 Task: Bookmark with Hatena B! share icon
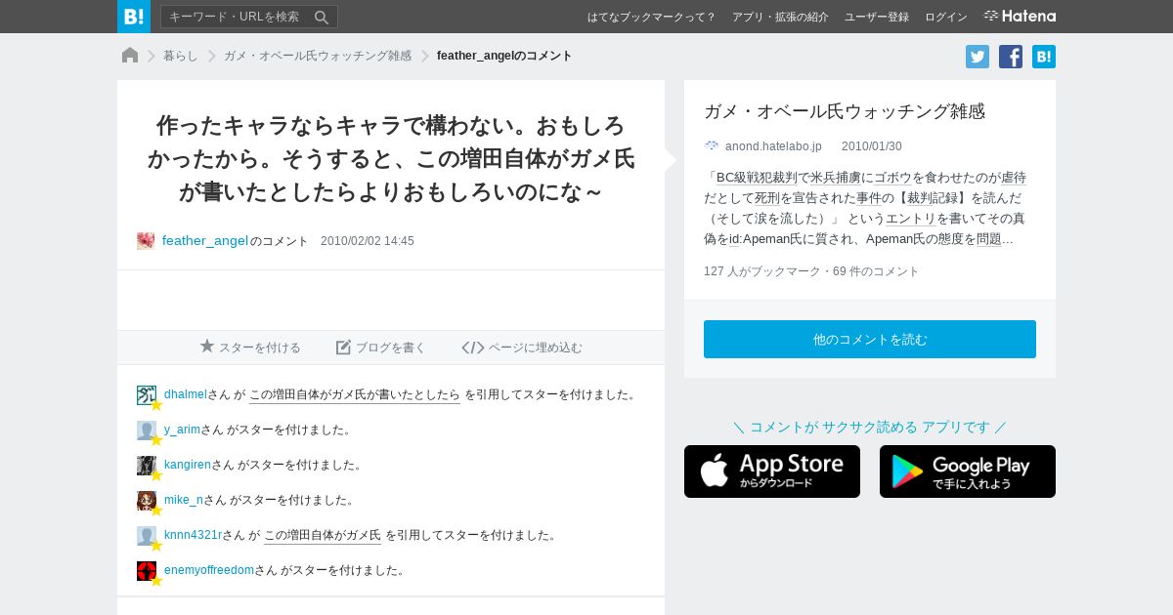tap(1044, 57)
